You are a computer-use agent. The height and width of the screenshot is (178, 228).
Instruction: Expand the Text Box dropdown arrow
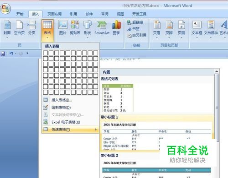[x=197, y=38]
